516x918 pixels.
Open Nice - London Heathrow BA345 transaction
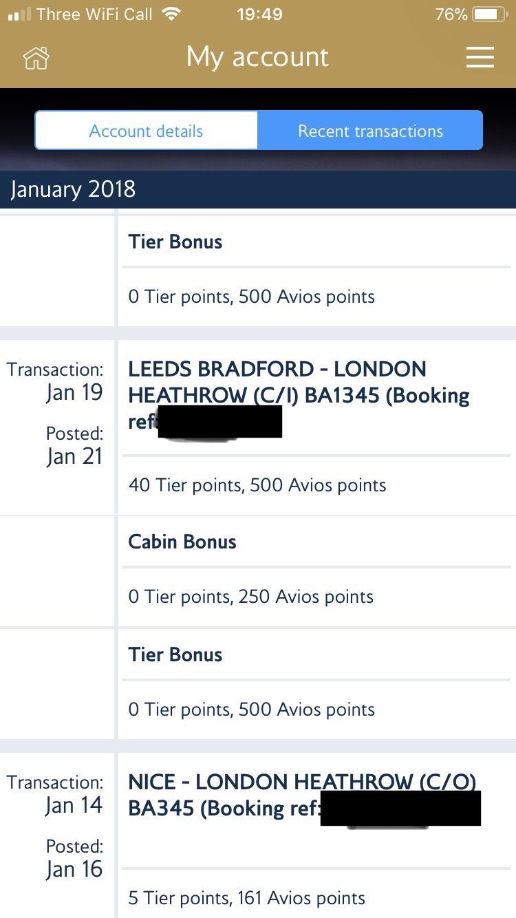click(301, 794)
